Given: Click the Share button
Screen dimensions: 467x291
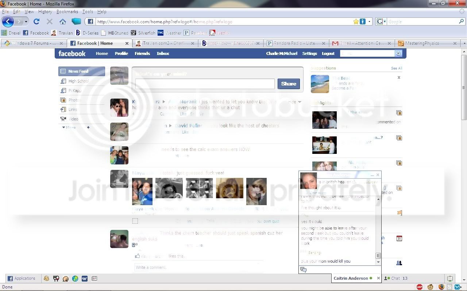Looking at the screenshot, I should (x=289, y=84).
